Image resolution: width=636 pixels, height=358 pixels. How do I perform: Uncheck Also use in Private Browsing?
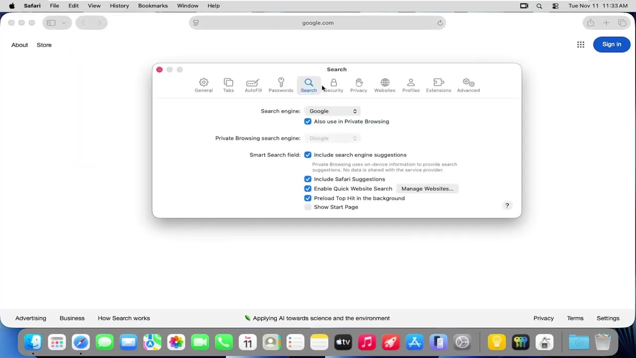tap(308, 121)
